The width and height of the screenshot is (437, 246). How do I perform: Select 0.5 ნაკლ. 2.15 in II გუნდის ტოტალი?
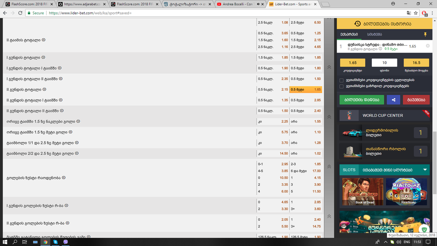[273, 90]
